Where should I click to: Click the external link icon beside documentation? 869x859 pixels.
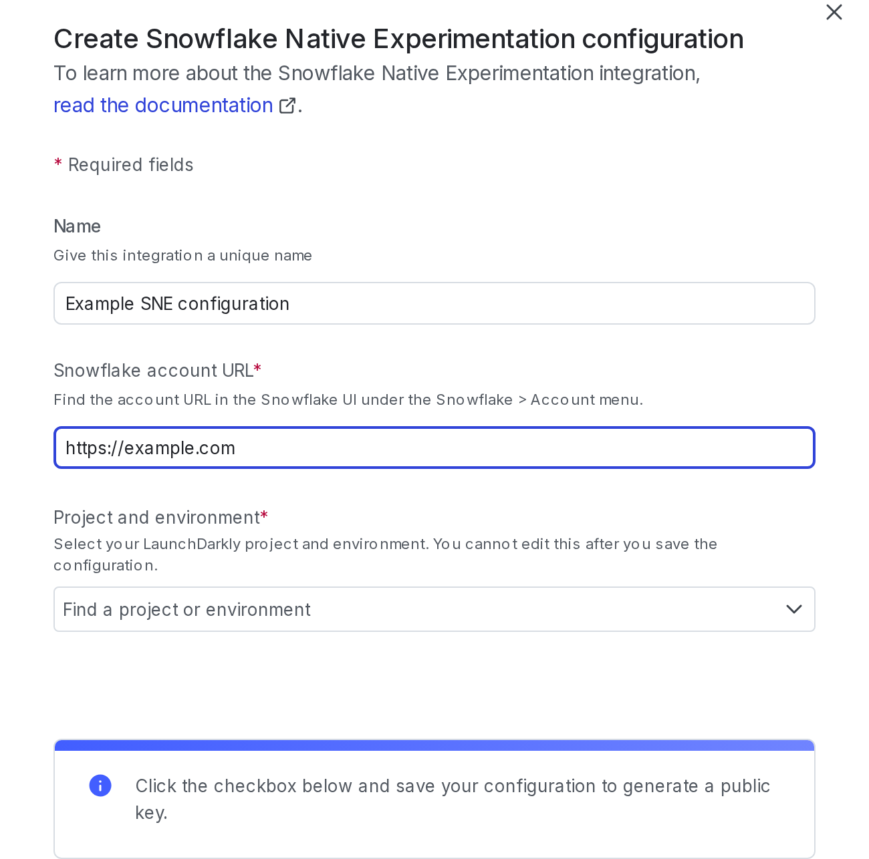287,105
